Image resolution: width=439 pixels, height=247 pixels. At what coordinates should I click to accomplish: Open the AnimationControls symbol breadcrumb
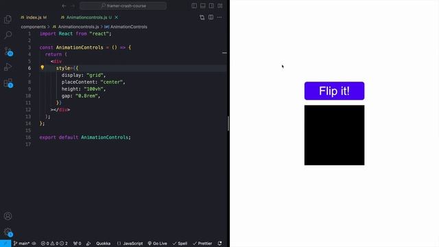tap(126, 27)
